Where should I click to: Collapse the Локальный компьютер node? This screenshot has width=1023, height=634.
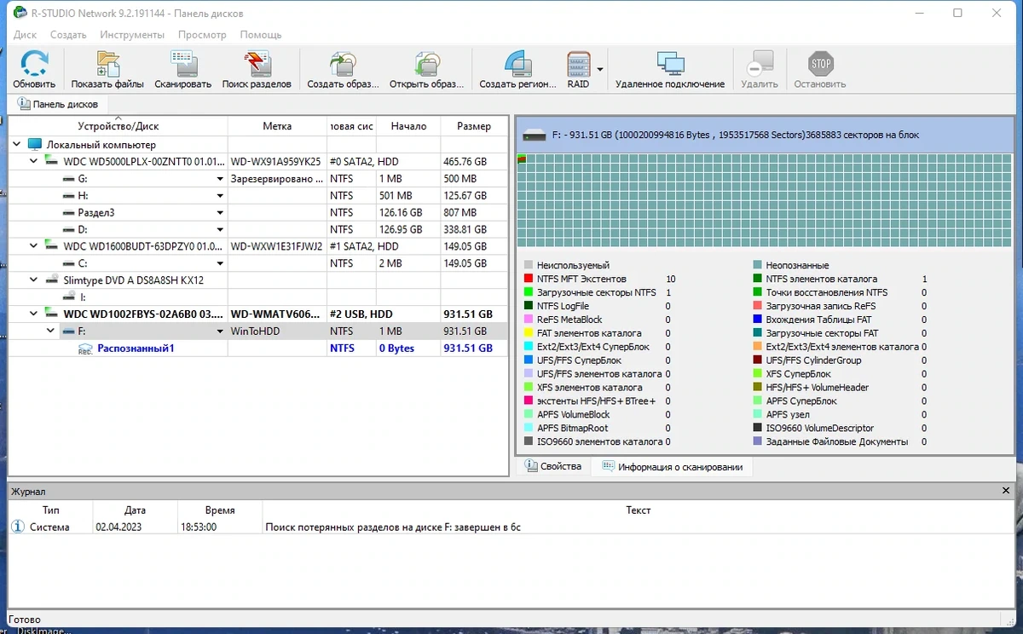click(x=17, y=145)
